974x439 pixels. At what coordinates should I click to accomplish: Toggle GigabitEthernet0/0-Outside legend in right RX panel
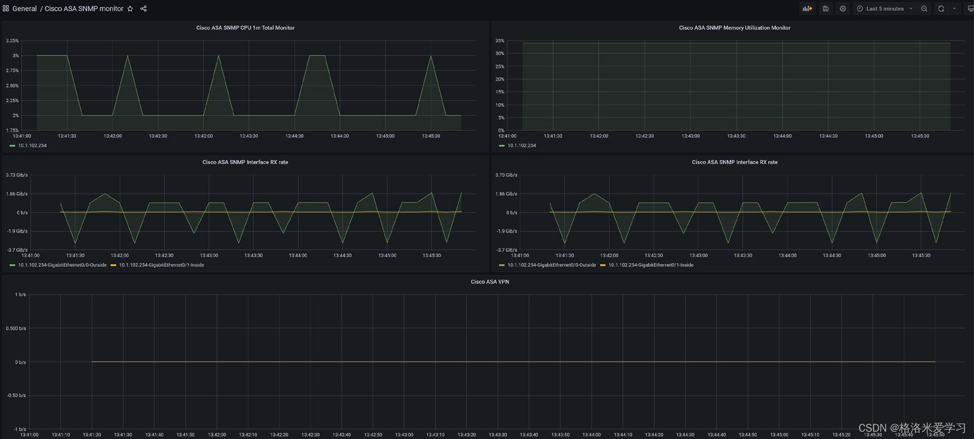click(x=551, y=265)
